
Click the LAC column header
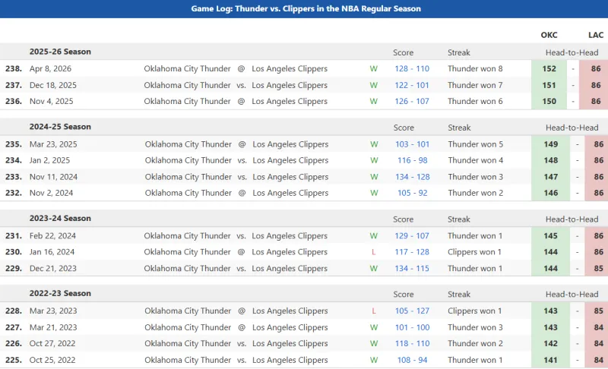596,35
